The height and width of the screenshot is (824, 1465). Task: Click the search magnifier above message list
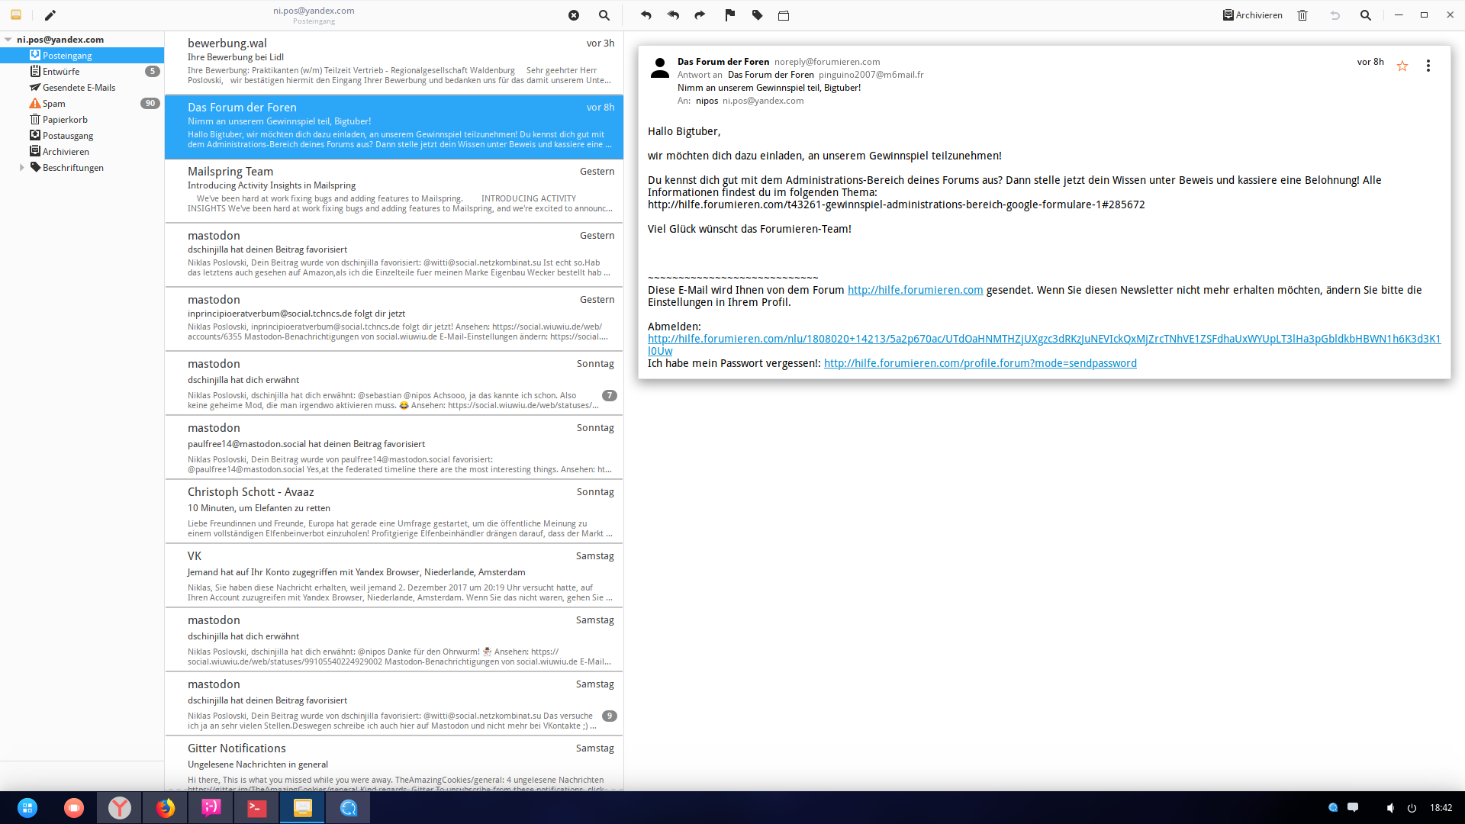604,15
